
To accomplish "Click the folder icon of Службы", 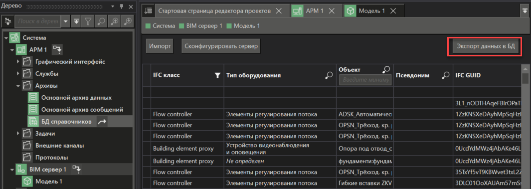I will 27,74.
